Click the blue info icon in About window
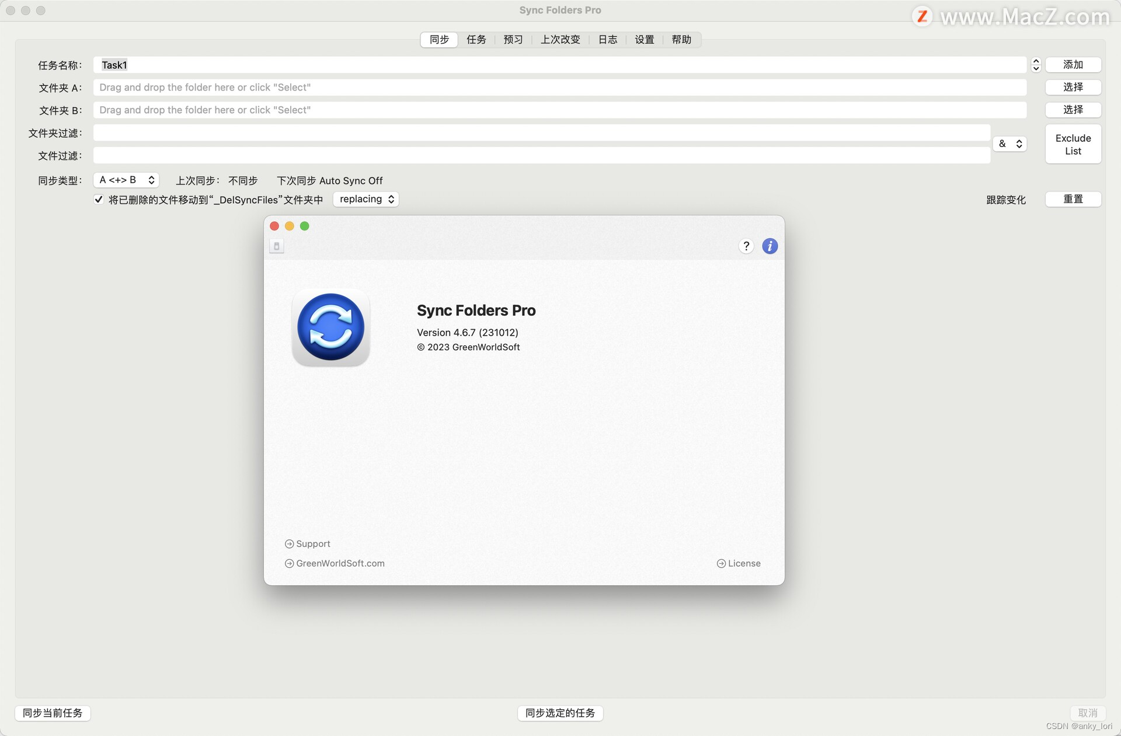This screenshot has height=736, width=1121. (x=770, y=246)
